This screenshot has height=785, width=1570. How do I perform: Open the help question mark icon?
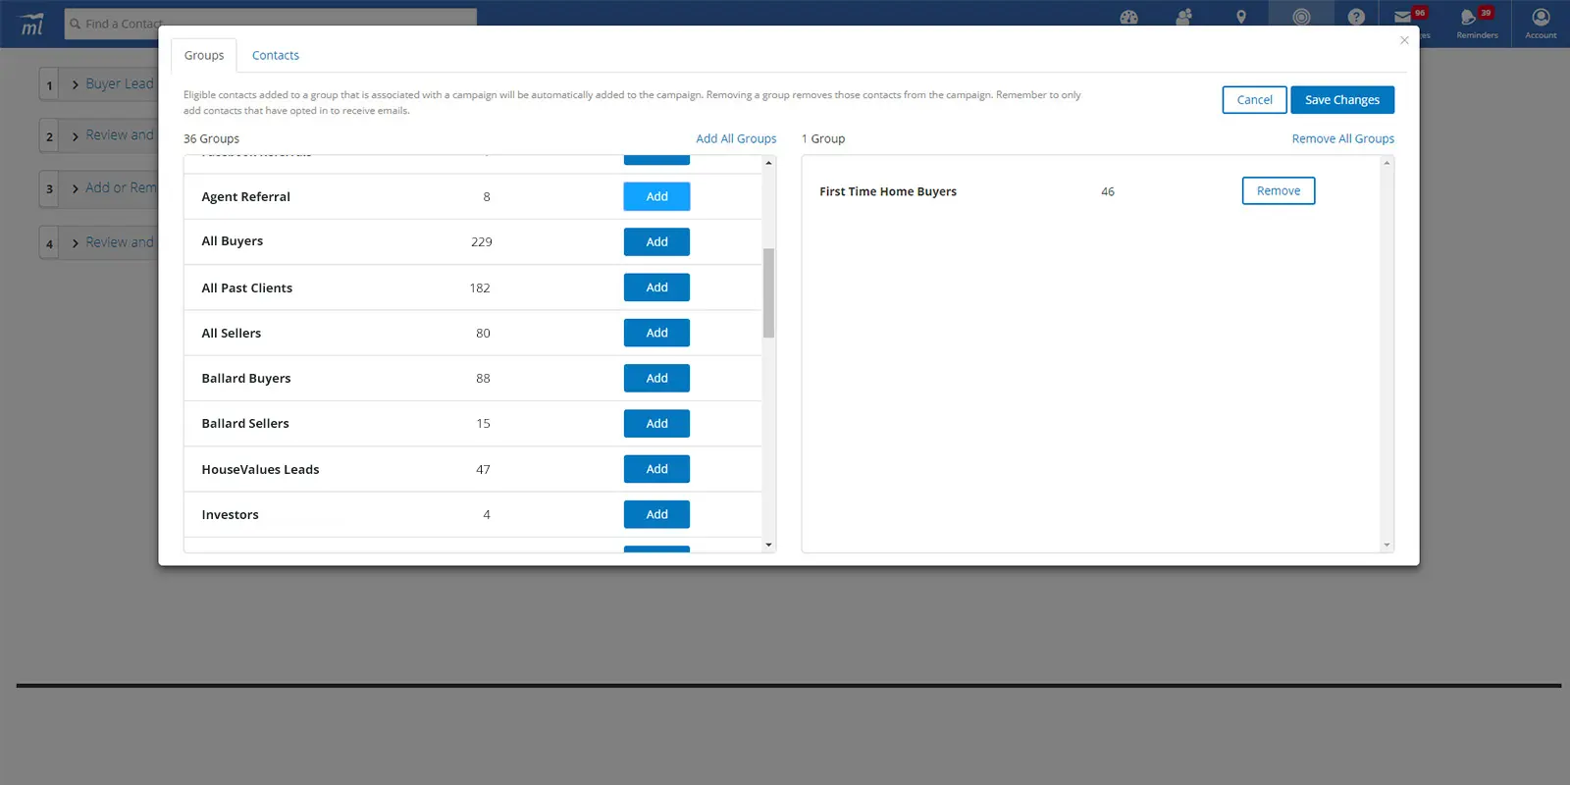1356,17
